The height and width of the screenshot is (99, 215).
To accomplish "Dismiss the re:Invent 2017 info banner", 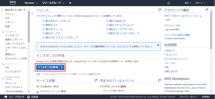I will pyautogui.click(x=158, y=45).
